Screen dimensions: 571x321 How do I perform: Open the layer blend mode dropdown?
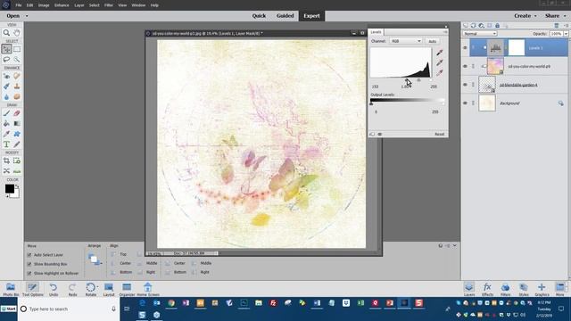pyautogui.click(x=480, y=34)
